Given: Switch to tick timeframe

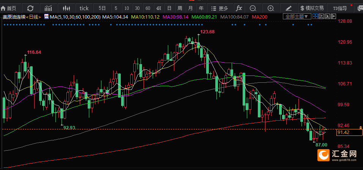Looking at the screenshot, I should point(84,8).
